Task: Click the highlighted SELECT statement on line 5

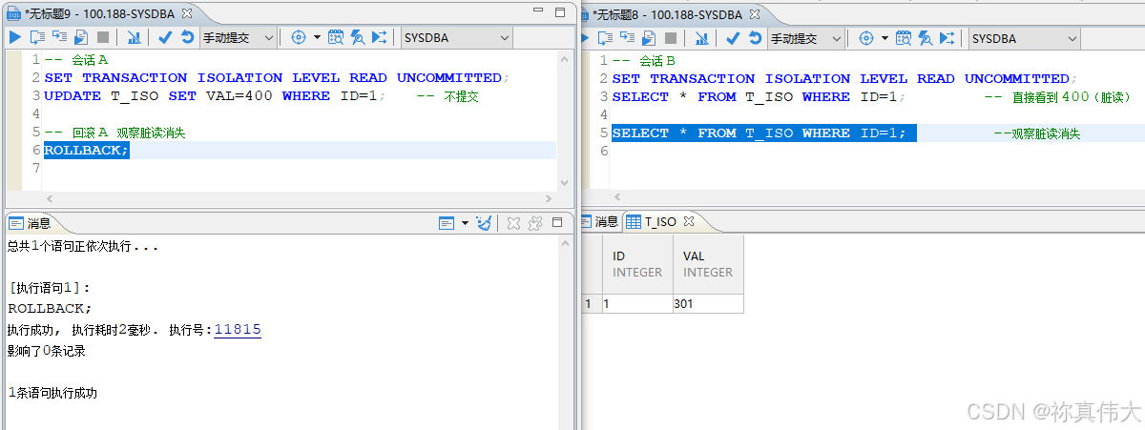Action: point(763,133)
